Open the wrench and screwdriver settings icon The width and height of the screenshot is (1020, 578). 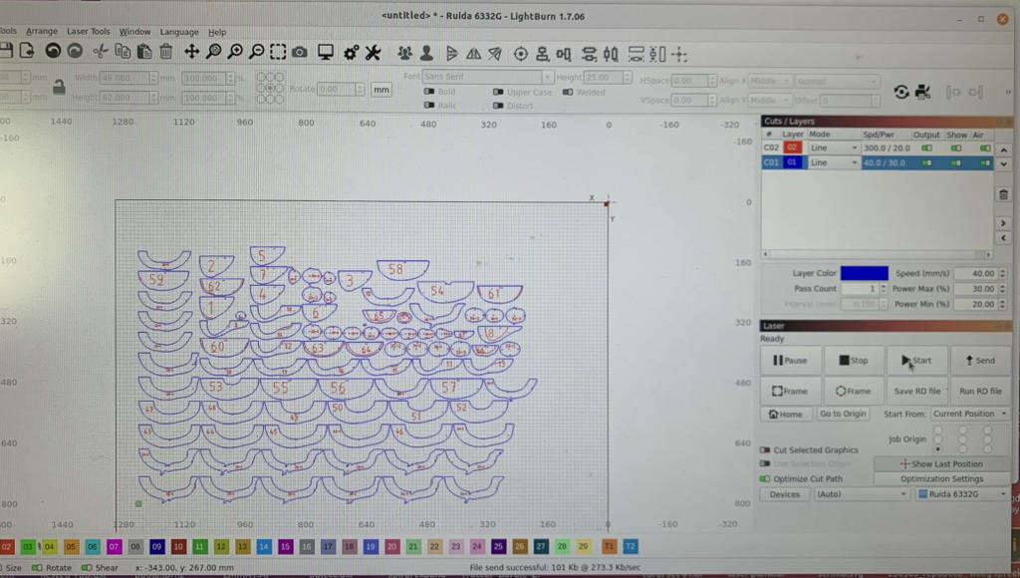pos(374,52)
